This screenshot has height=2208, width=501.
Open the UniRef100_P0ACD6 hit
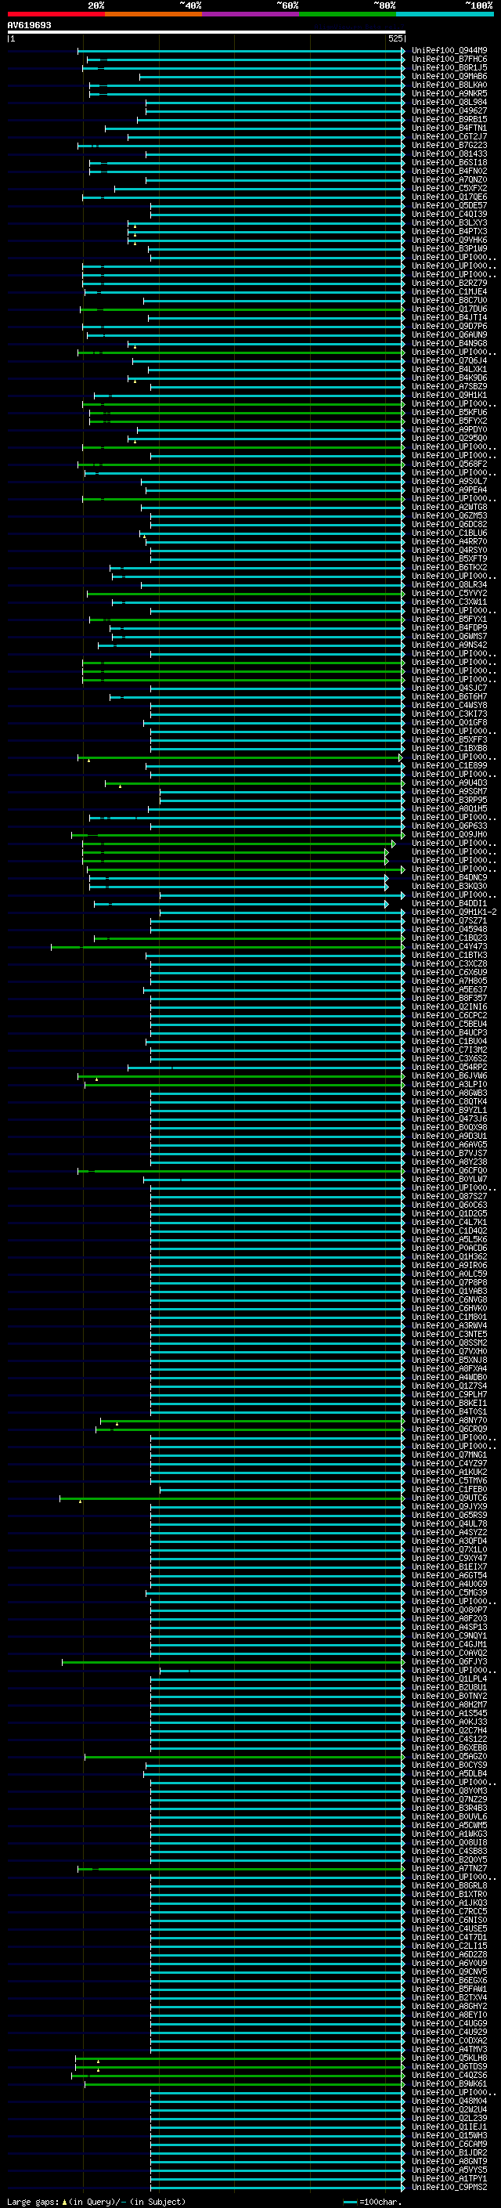pyautogui.click(x=449, y=1248)
